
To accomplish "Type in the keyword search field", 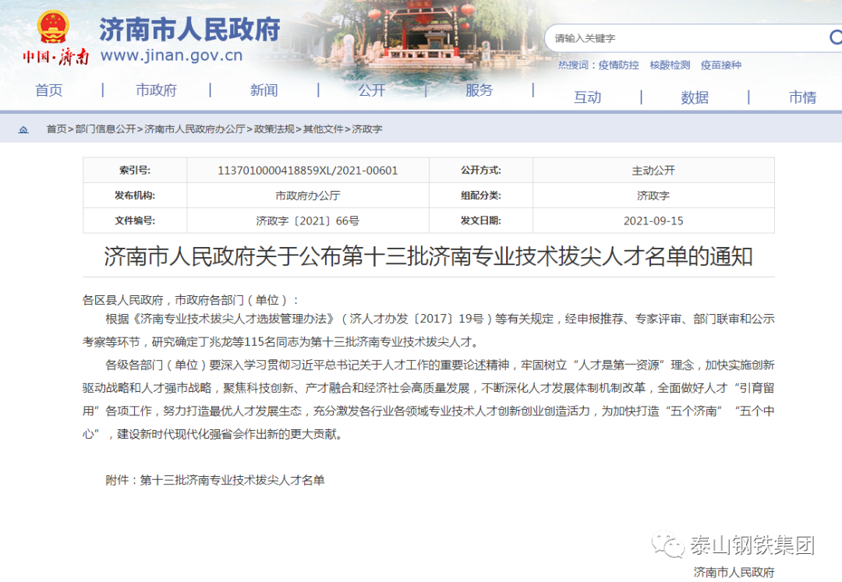I will [686, 38].
